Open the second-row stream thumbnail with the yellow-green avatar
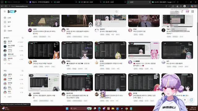 110,50
